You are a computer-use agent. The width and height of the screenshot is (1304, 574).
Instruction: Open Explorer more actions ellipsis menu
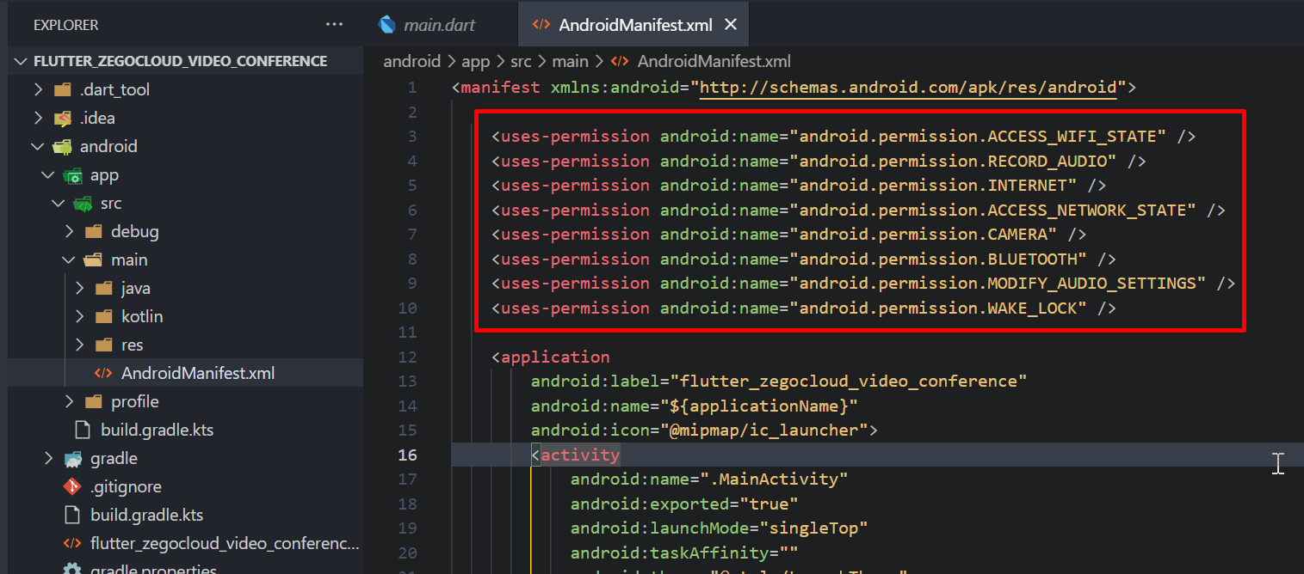[335, 25]
